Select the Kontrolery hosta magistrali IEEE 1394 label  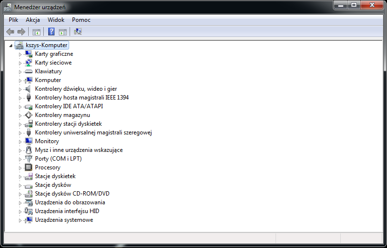pos(82,98)
